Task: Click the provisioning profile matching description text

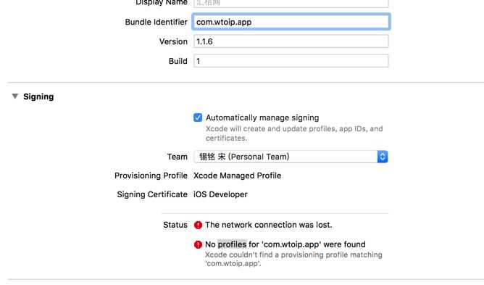Action: coord(293,259)
